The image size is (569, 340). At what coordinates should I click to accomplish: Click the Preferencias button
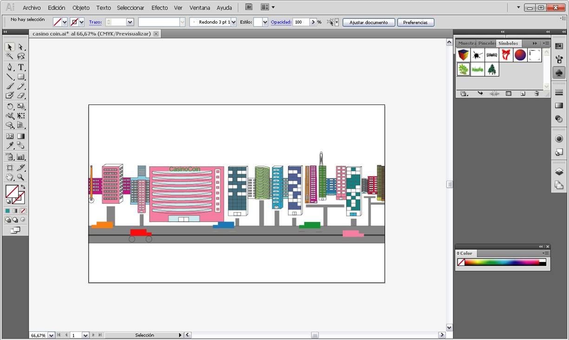click(x=415, y=22)
